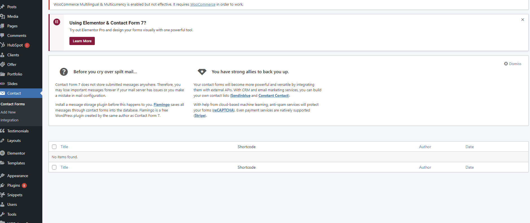530x223 pixels.
Task: Click 'Before you cry over spilt mail...' heading
Action: coord(105,72)
